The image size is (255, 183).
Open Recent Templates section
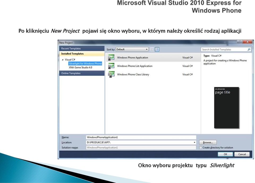82,48
